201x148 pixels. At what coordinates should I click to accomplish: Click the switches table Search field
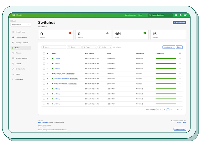54,47
